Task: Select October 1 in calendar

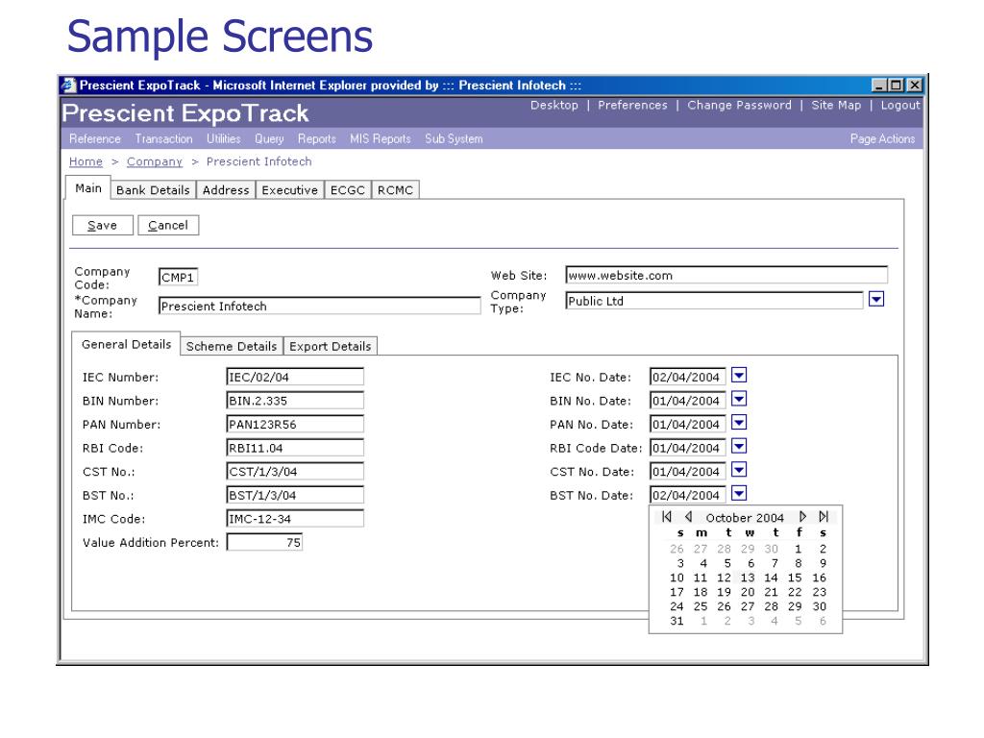Action: coord(799,549)
